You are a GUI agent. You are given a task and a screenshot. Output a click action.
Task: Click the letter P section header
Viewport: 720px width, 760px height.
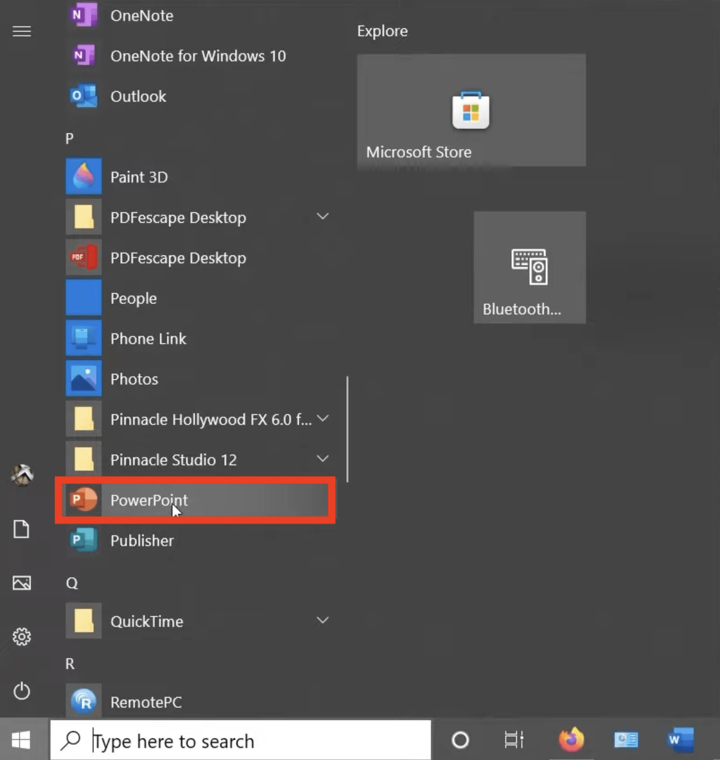point(69,138)
